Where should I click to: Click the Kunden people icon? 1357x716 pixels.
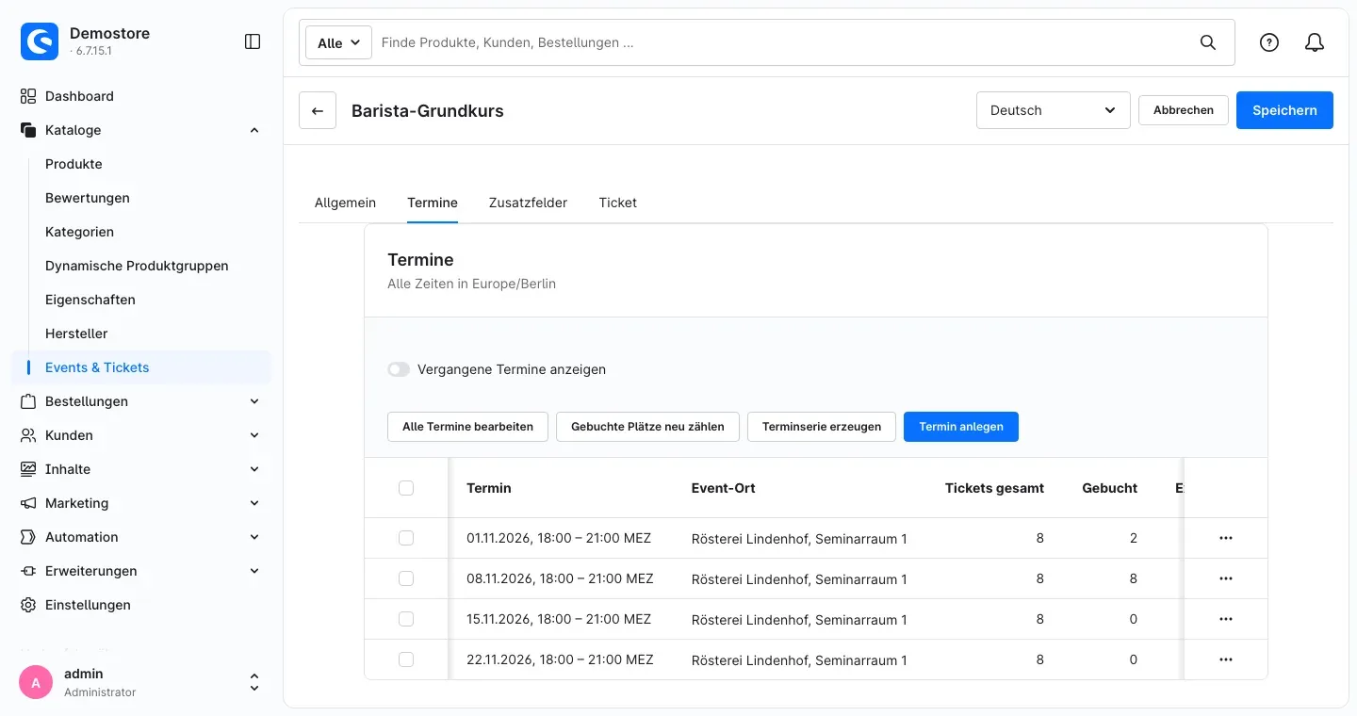pyautogui.click(x=28, y=435)
